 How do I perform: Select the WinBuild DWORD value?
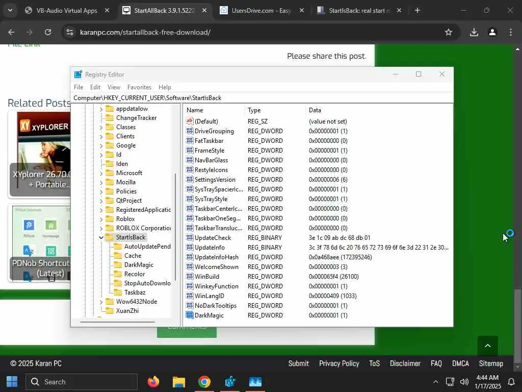[207, 276]
